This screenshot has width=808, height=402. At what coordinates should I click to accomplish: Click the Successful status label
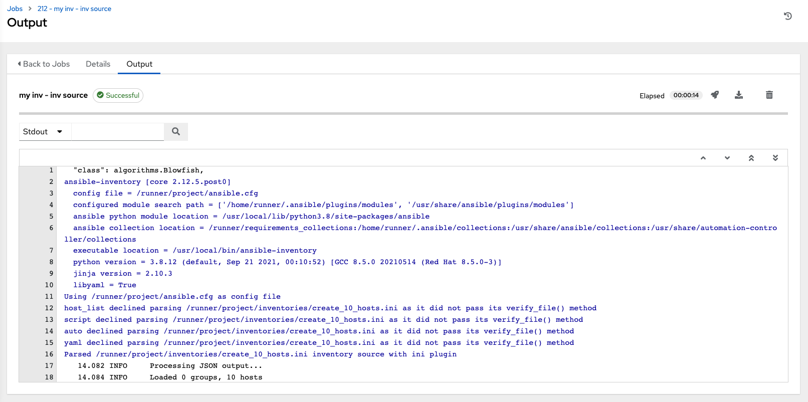coord(118,95)
